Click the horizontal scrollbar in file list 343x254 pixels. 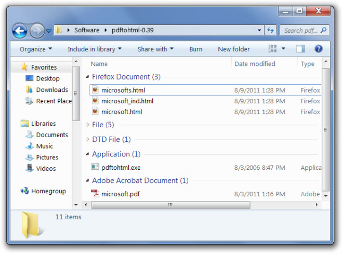[x=169, y=205]
